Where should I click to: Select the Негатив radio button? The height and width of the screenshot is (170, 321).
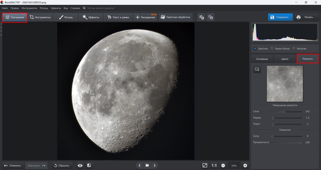click(294, 48)
